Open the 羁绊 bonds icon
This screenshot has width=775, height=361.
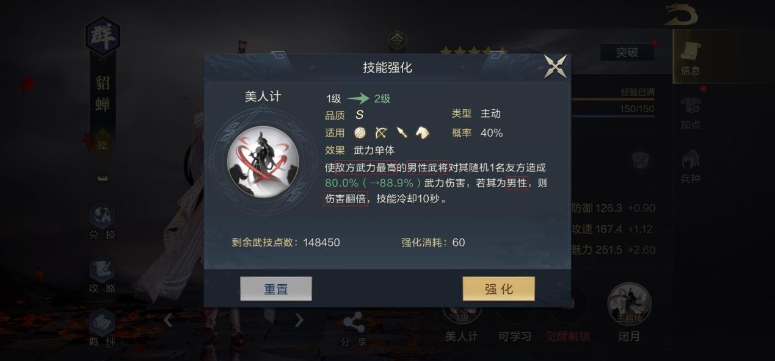[102, 328]
